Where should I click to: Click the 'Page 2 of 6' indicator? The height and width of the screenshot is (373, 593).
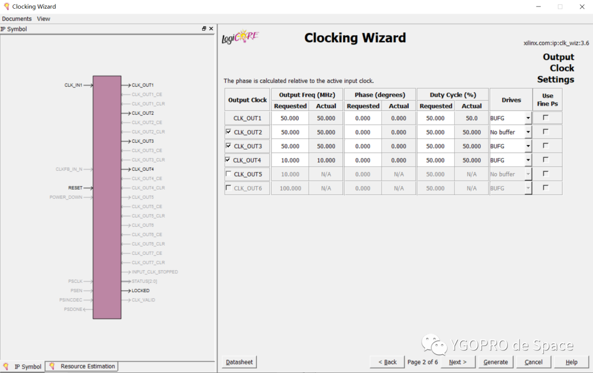pos(422,362)
